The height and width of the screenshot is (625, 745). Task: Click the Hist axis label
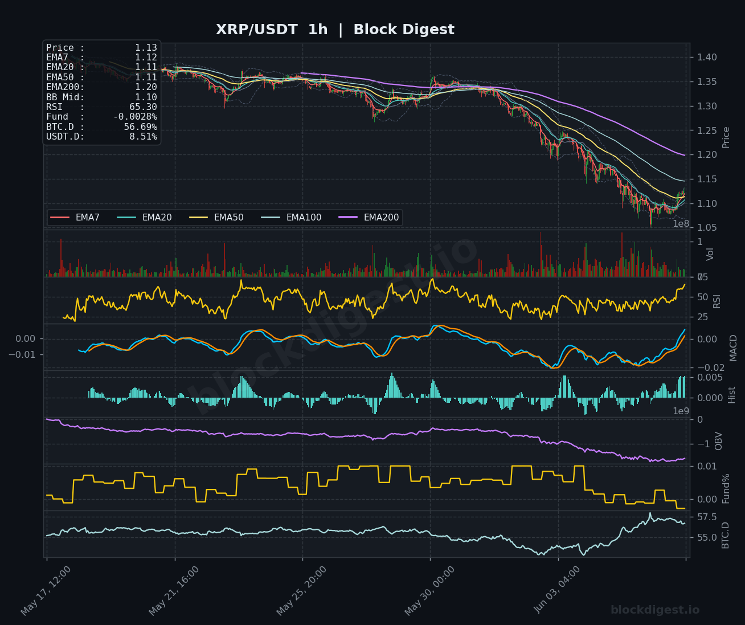pyautogui.click(x=731, y=395)
